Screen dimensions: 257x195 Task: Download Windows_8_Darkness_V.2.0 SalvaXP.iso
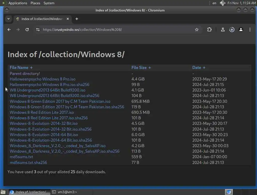(58, 146)
